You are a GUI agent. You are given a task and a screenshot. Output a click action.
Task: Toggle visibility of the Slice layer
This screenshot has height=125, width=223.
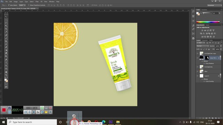[x=198, y=71]
